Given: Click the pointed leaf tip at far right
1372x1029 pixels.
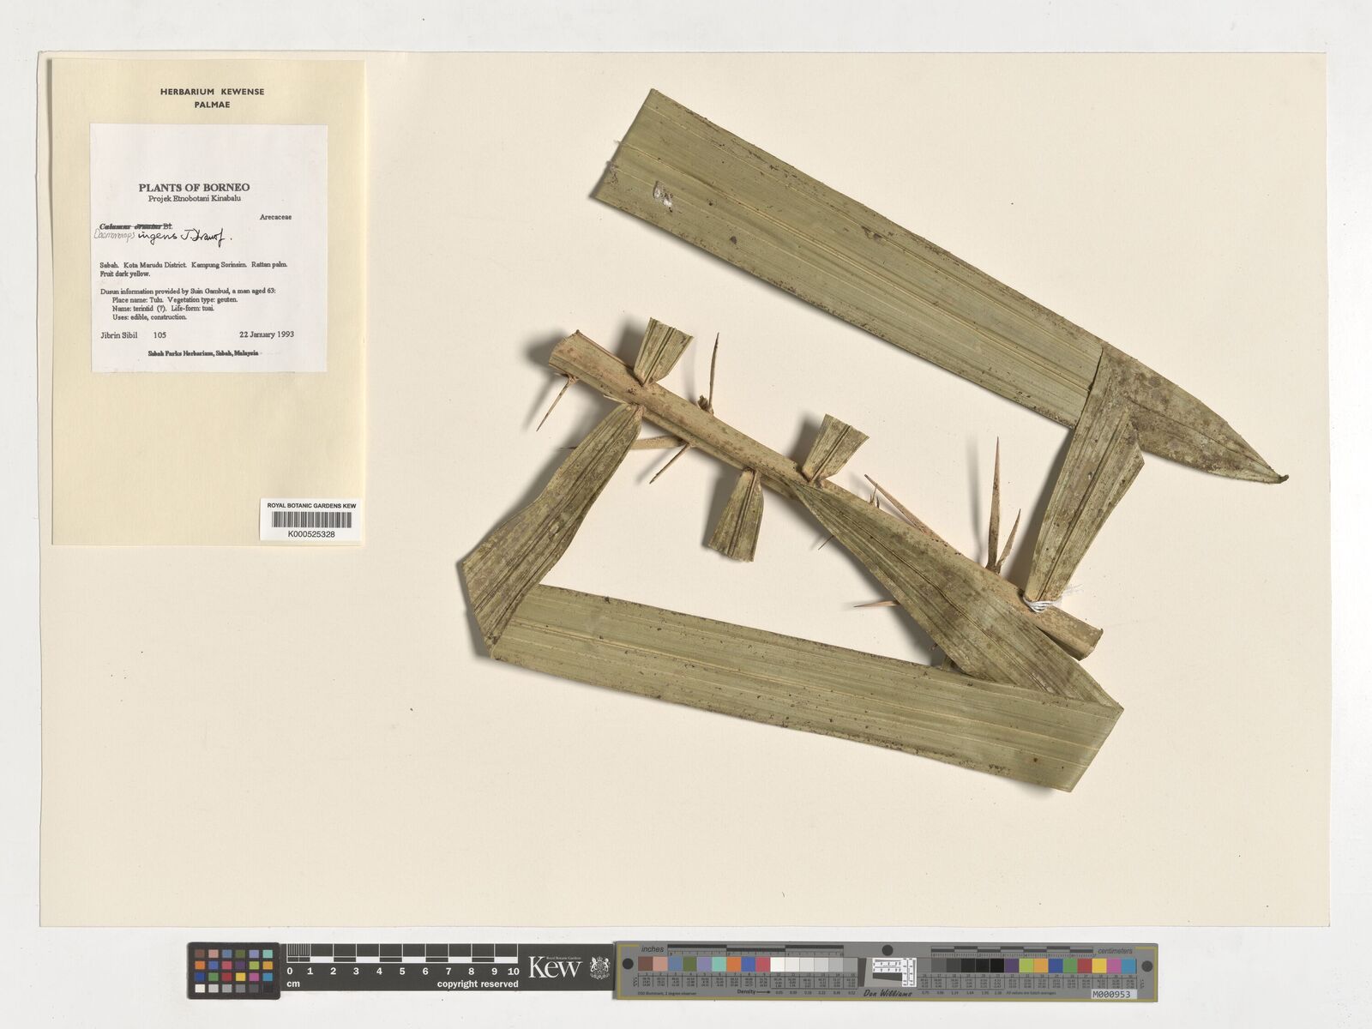Looking at the screenshot, I should (x=1280, y=478).
